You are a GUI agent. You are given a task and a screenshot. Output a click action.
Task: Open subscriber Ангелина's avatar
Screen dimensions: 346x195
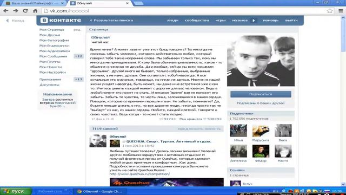coord(238,151)
